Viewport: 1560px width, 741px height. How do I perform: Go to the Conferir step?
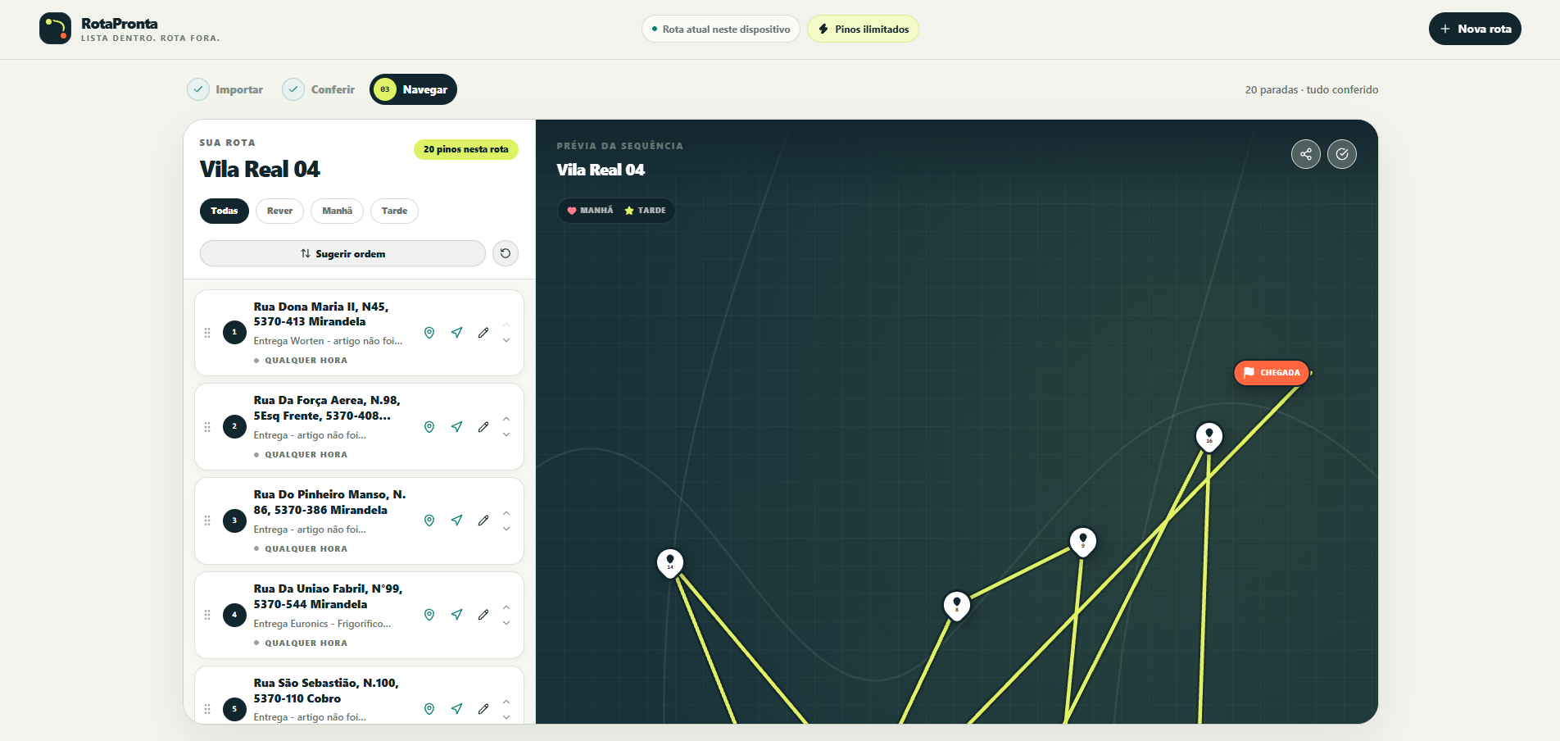click(x=319, y=89)
